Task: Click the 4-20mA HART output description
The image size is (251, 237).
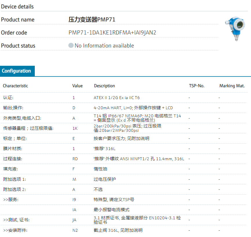Action: [x=133, y=108]
